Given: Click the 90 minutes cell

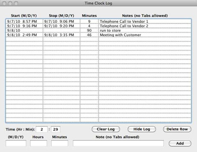Looking at the screenshot, I should 89,30.
